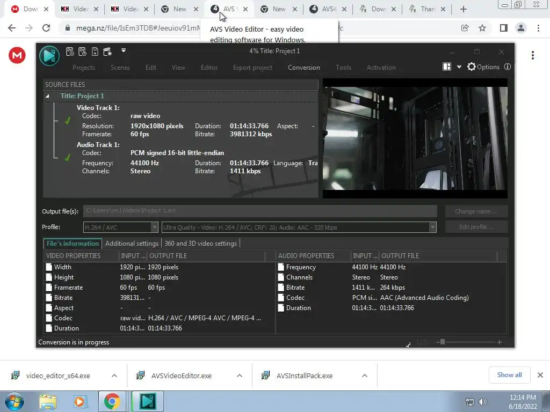Open Windows Start menu orb

14,401
